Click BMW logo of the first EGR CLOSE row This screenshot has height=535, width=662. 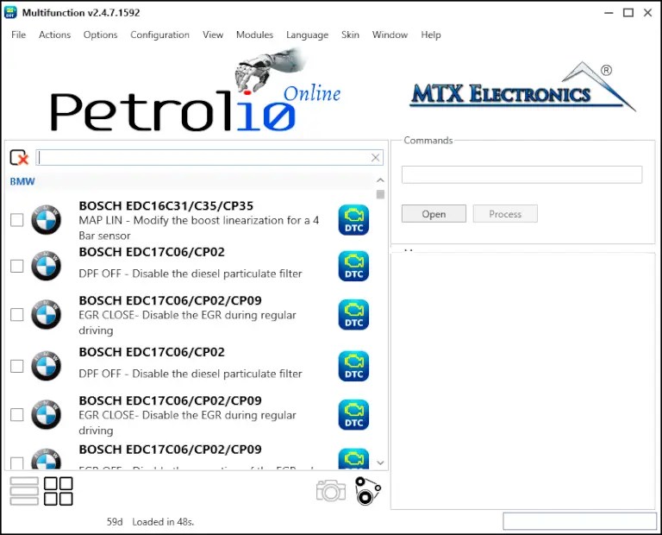coord(46,314)
